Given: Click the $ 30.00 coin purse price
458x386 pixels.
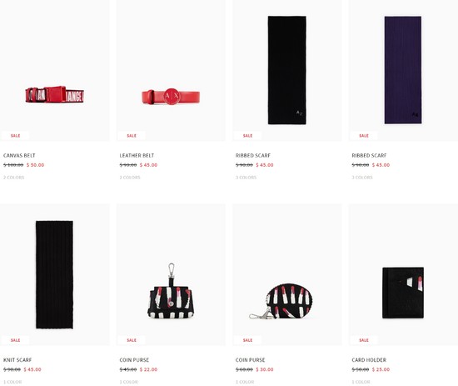Looking at the screenshot, I should tap(265, 369).
